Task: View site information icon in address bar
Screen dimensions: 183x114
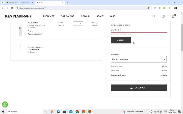Action: (17, 8)
